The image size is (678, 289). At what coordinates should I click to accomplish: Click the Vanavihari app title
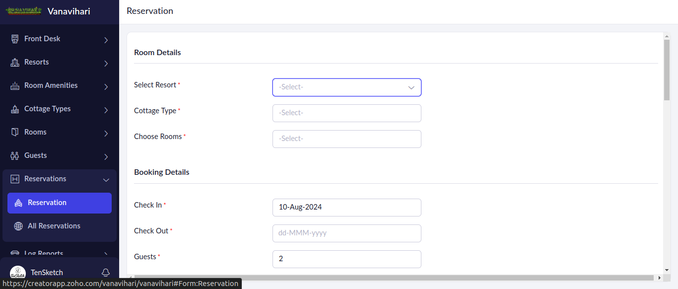(x=69, y=11)
